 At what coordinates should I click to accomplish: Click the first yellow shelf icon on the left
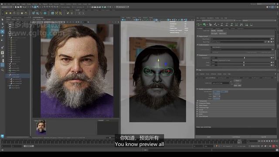click(x=7, y=13)
